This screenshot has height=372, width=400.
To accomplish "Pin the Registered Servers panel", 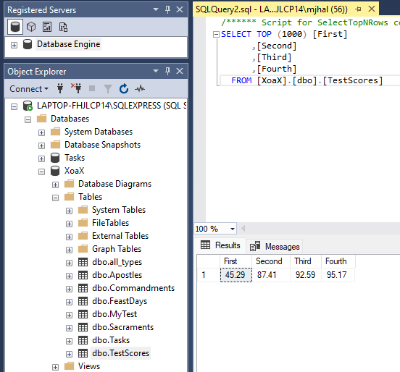I will [167, 9].
